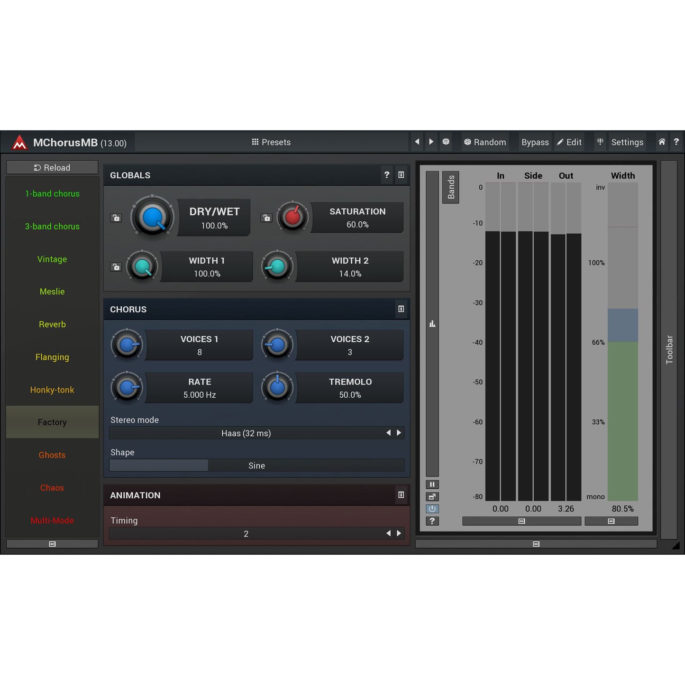Open the Chorus section preset icon
The image size is (685, 685).
[401, 309]
